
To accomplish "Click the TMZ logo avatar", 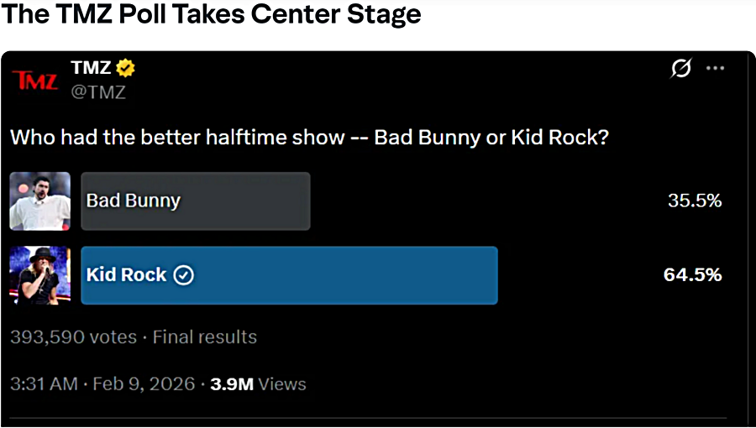I will 36,81.
